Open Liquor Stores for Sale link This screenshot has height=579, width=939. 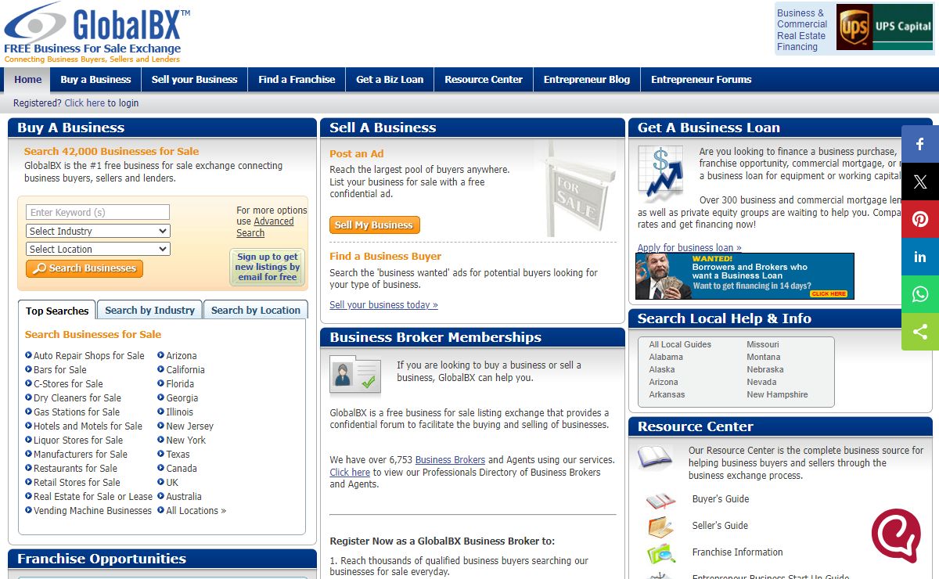click(x=78, y=441)
